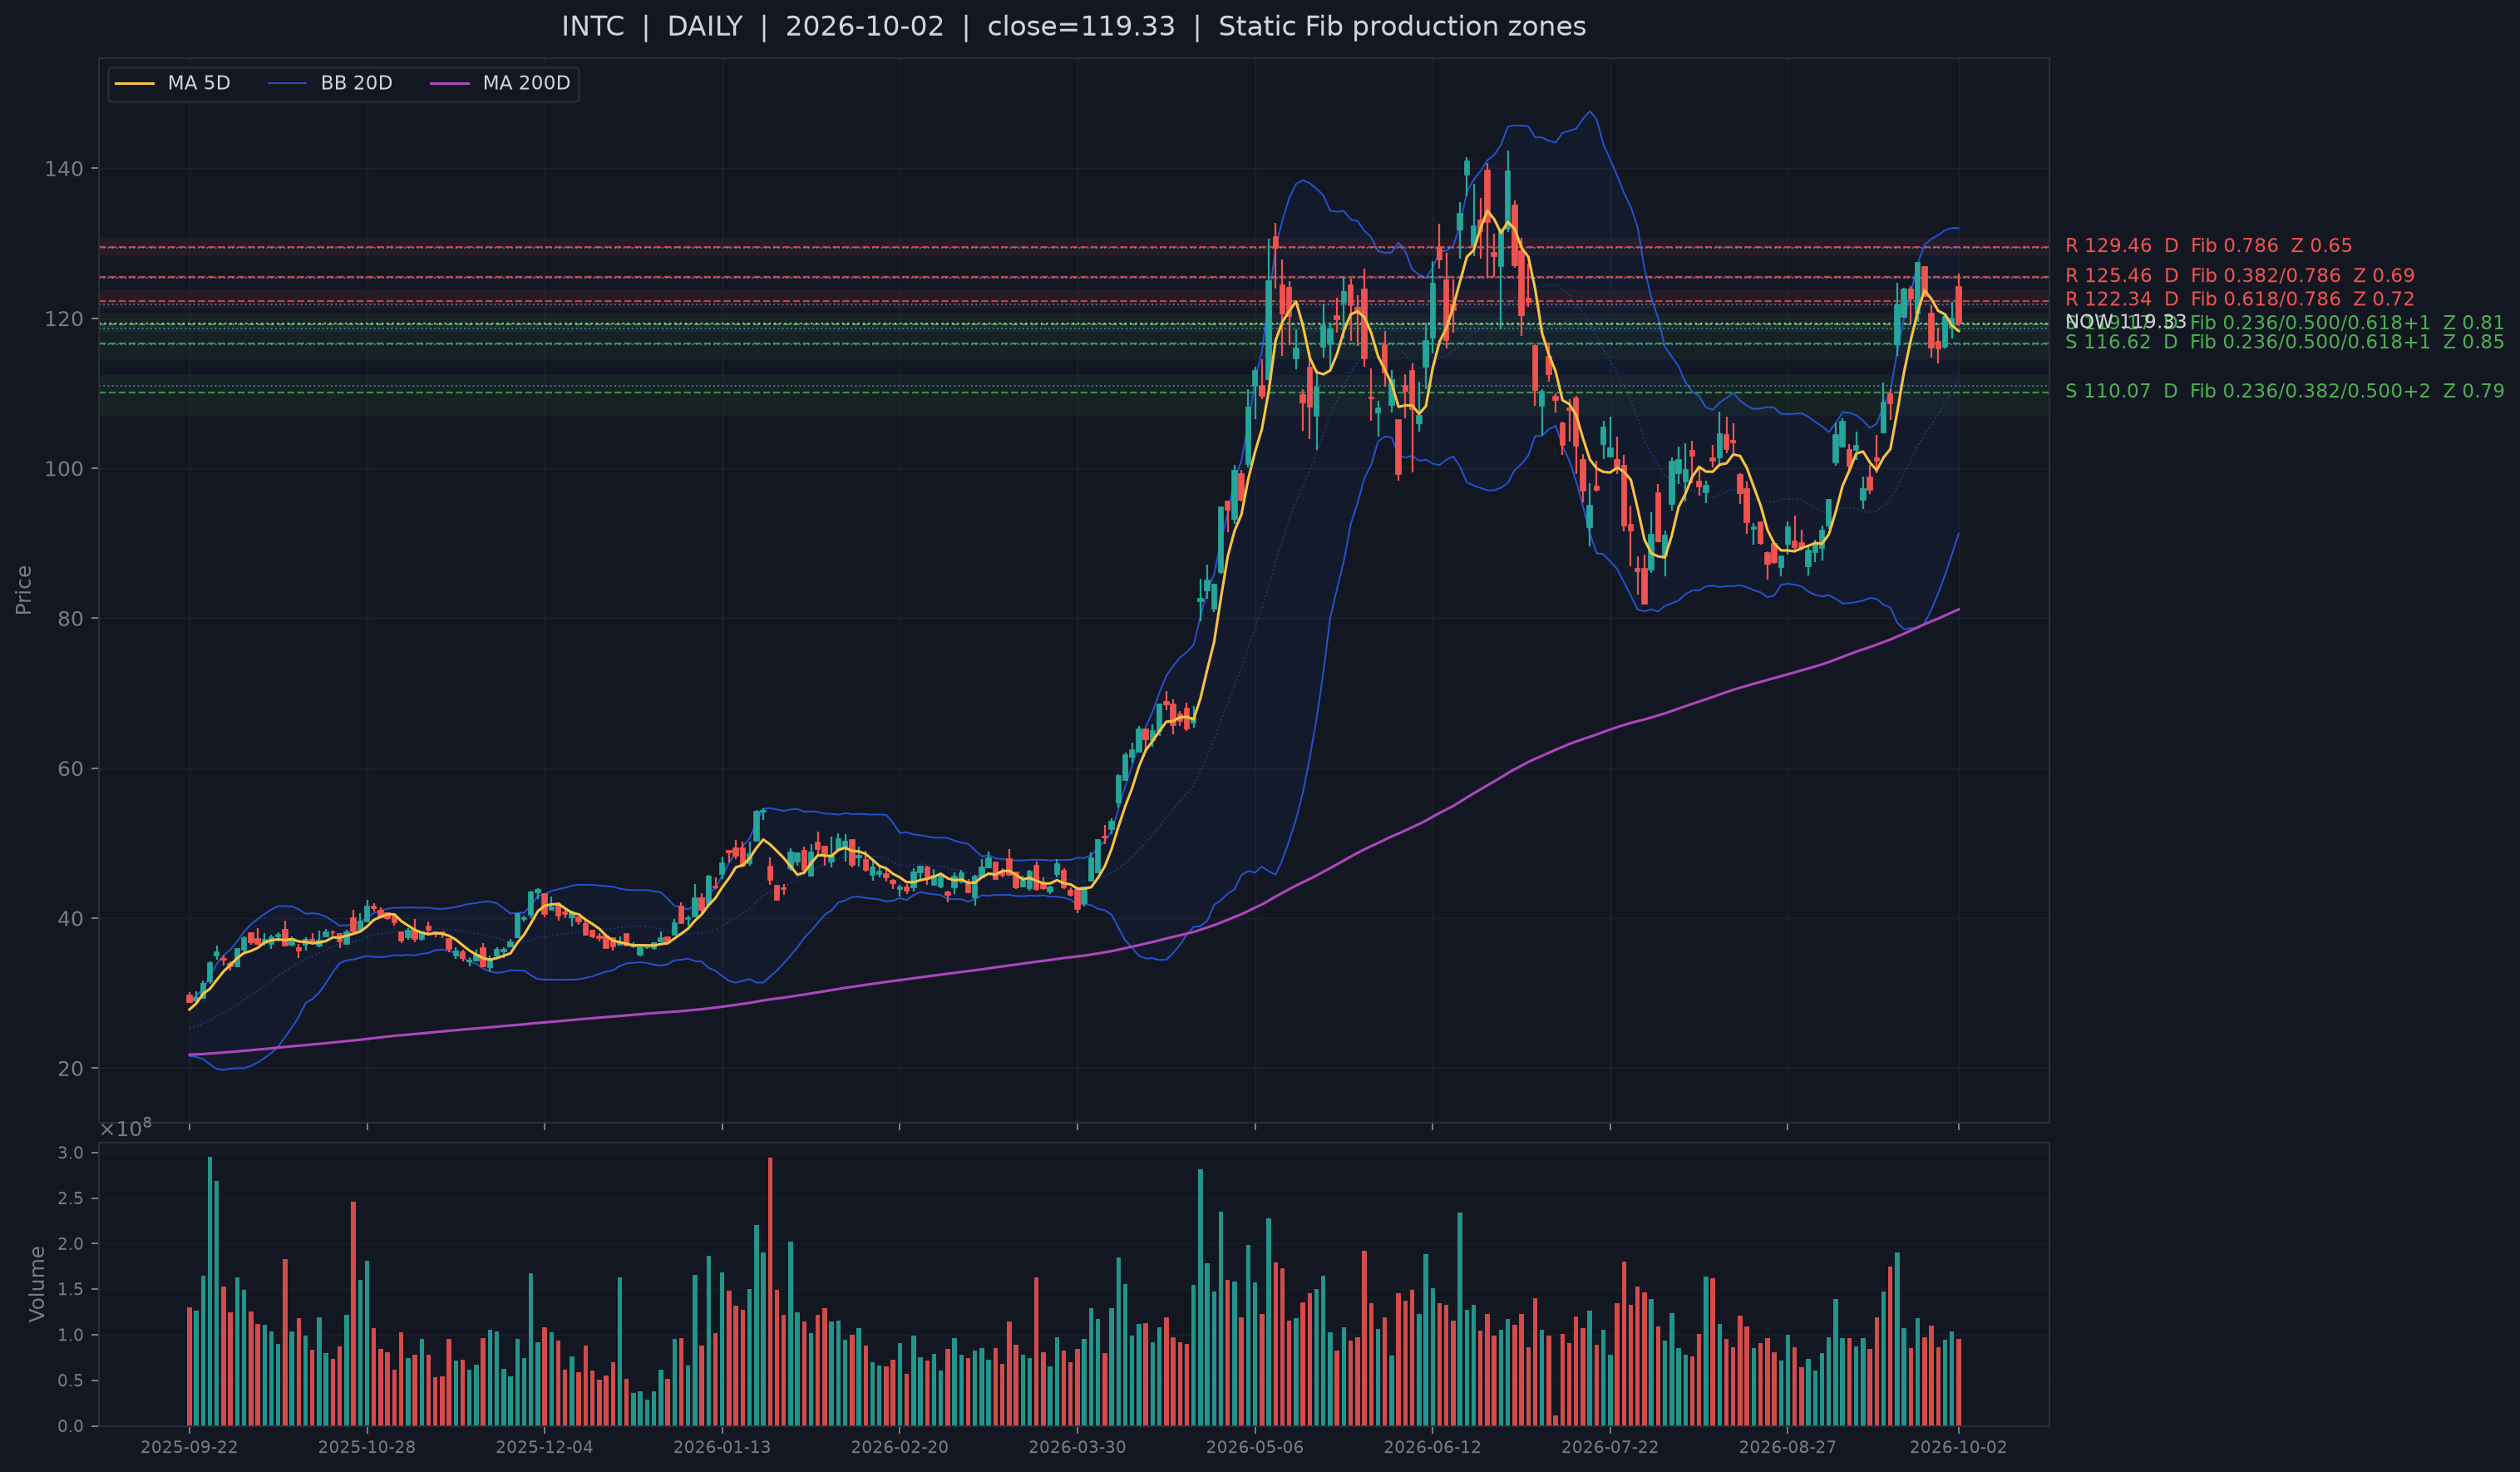Click the purple MA 200D legend line sample
This screenshot has height=1472, width=2520.
click(450, 84)
